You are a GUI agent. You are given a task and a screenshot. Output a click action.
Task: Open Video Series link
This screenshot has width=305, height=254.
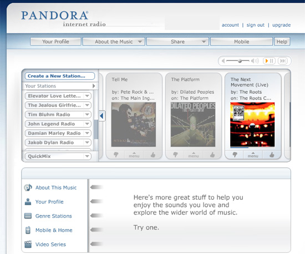click(50, 244)
